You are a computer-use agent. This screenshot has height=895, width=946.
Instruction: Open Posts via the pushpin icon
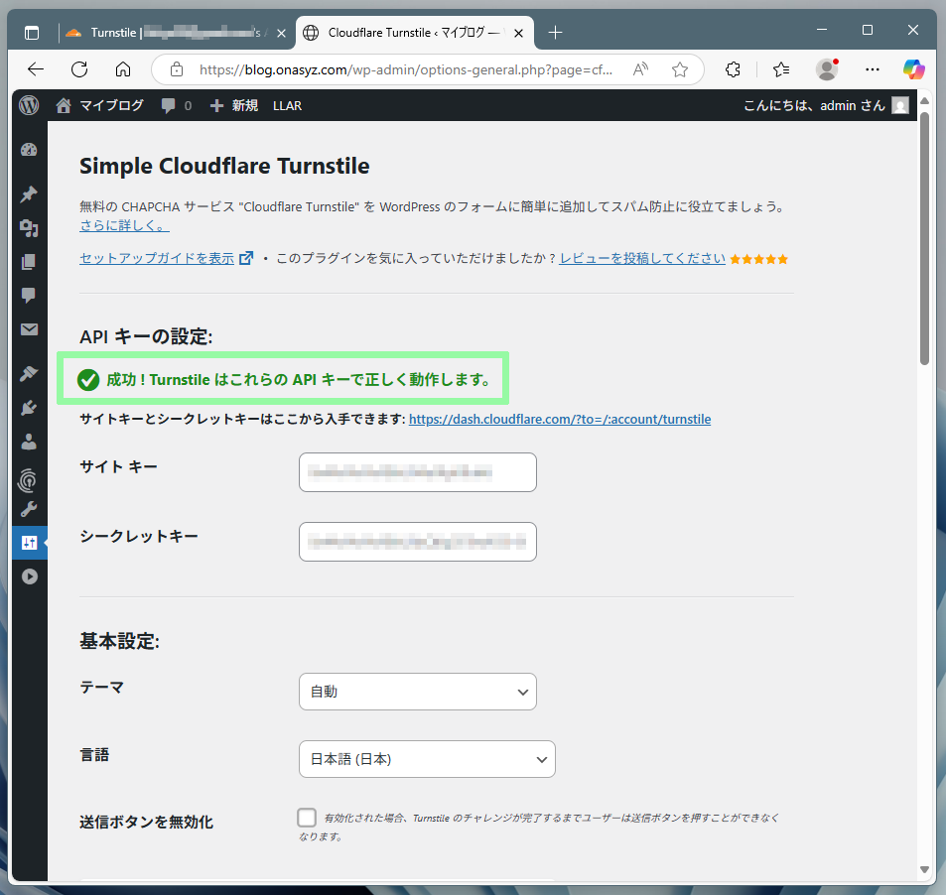click(x=29, y=194)
